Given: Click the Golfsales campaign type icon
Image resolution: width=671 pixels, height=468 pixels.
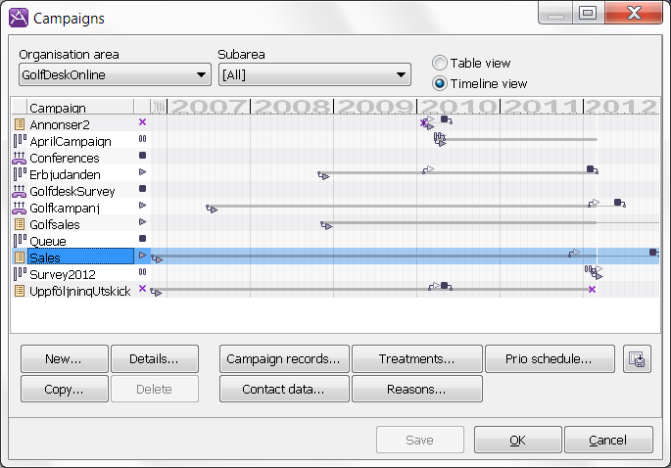Looking at the screenshot, I should pyautogui.click(x=20, y=224).
